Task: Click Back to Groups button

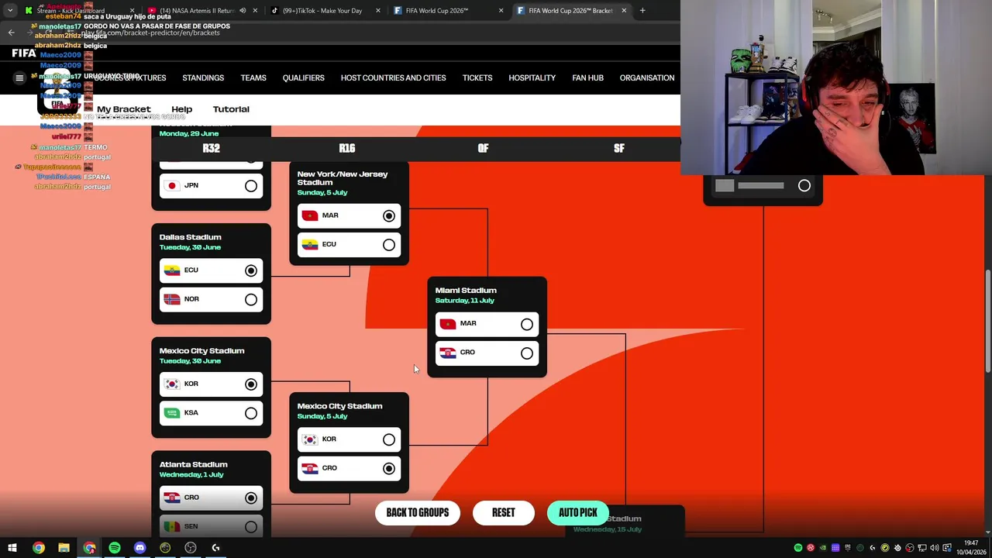Action: 418,512
